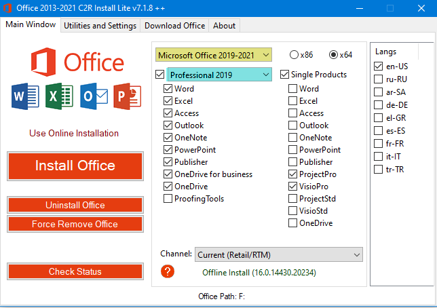The image size is (437, 308).
Task: Enable the de-DE language checkbox
Action: pyautogui.click(x=378, y=104)
